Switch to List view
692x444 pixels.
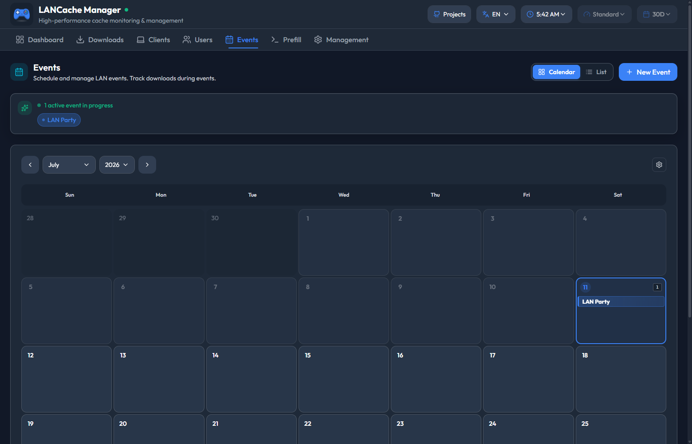tap(596, 72)
